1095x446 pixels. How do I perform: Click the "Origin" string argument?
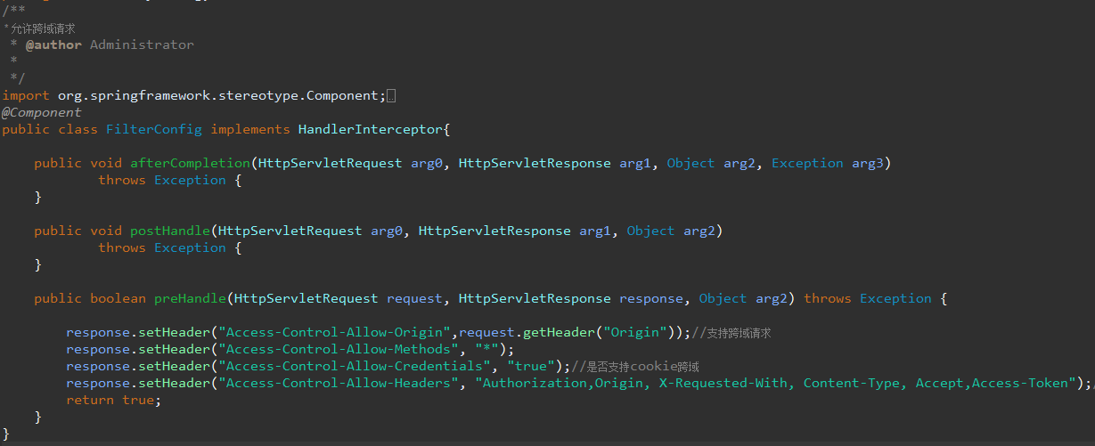635,332
